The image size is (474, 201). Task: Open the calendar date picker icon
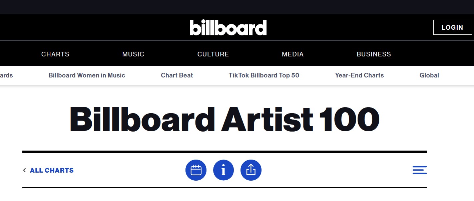coord(196,170)
